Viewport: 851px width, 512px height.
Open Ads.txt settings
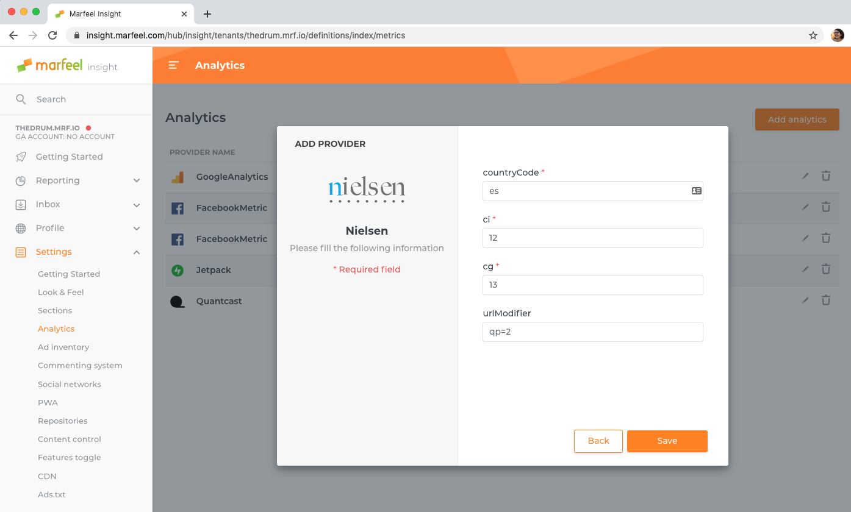[x=52, y=494]
